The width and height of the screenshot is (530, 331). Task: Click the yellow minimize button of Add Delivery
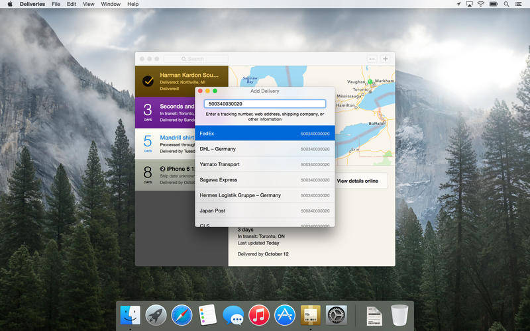pyautogui.click(x=207, y=91)
